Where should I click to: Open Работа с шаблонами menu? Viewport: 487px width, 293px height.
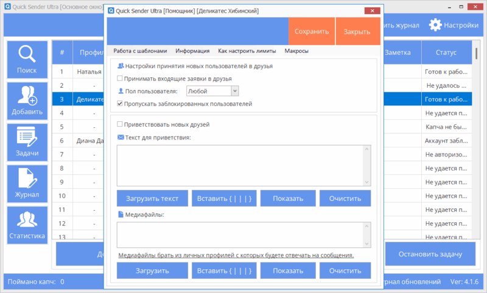click(139, 51)
